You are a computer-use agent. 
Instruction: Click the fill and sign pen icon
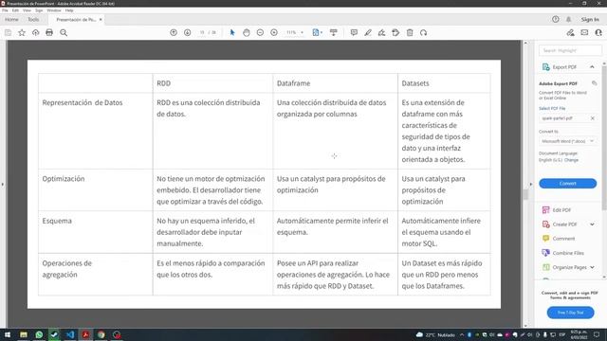click(x=571, y=33)
